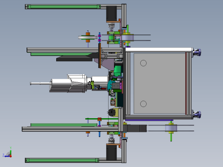
Task: Select the large gray panel of the box frame
Action: click(160, 83)
